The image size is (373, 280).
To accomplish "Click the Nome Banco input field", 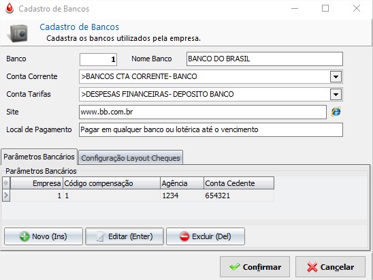I will [265, 59].
